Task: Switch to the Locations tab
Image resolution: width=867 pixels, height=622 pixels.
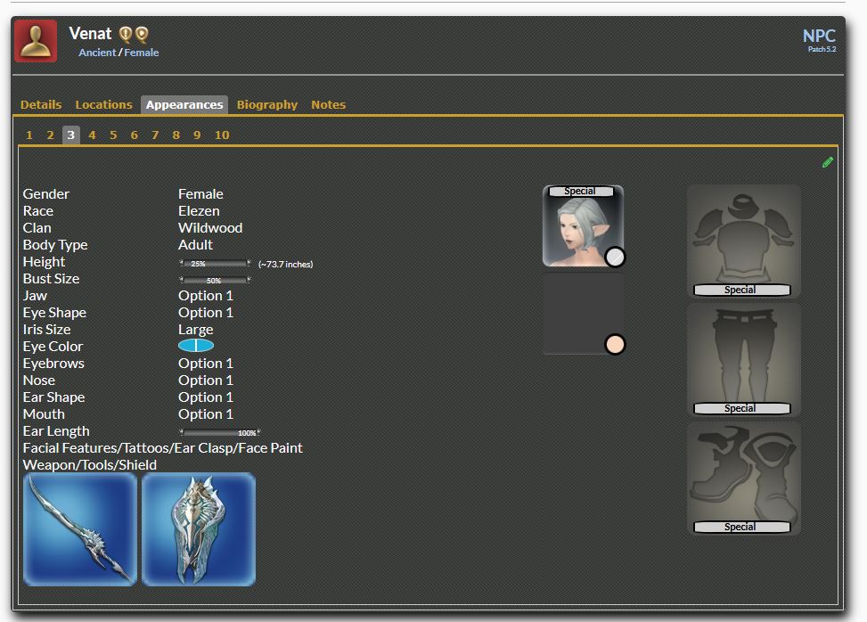Action: (x=104, y=104)
